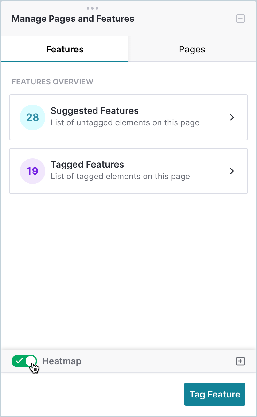Open Tagged Features via its right chevron
This screenshot has width=257, height=417.
(232, 171)
